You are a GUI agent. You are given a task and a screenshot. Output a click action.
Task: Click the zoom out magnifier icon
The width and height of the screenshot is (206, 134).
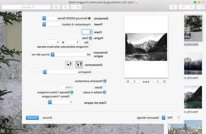(x=191, y=7)
